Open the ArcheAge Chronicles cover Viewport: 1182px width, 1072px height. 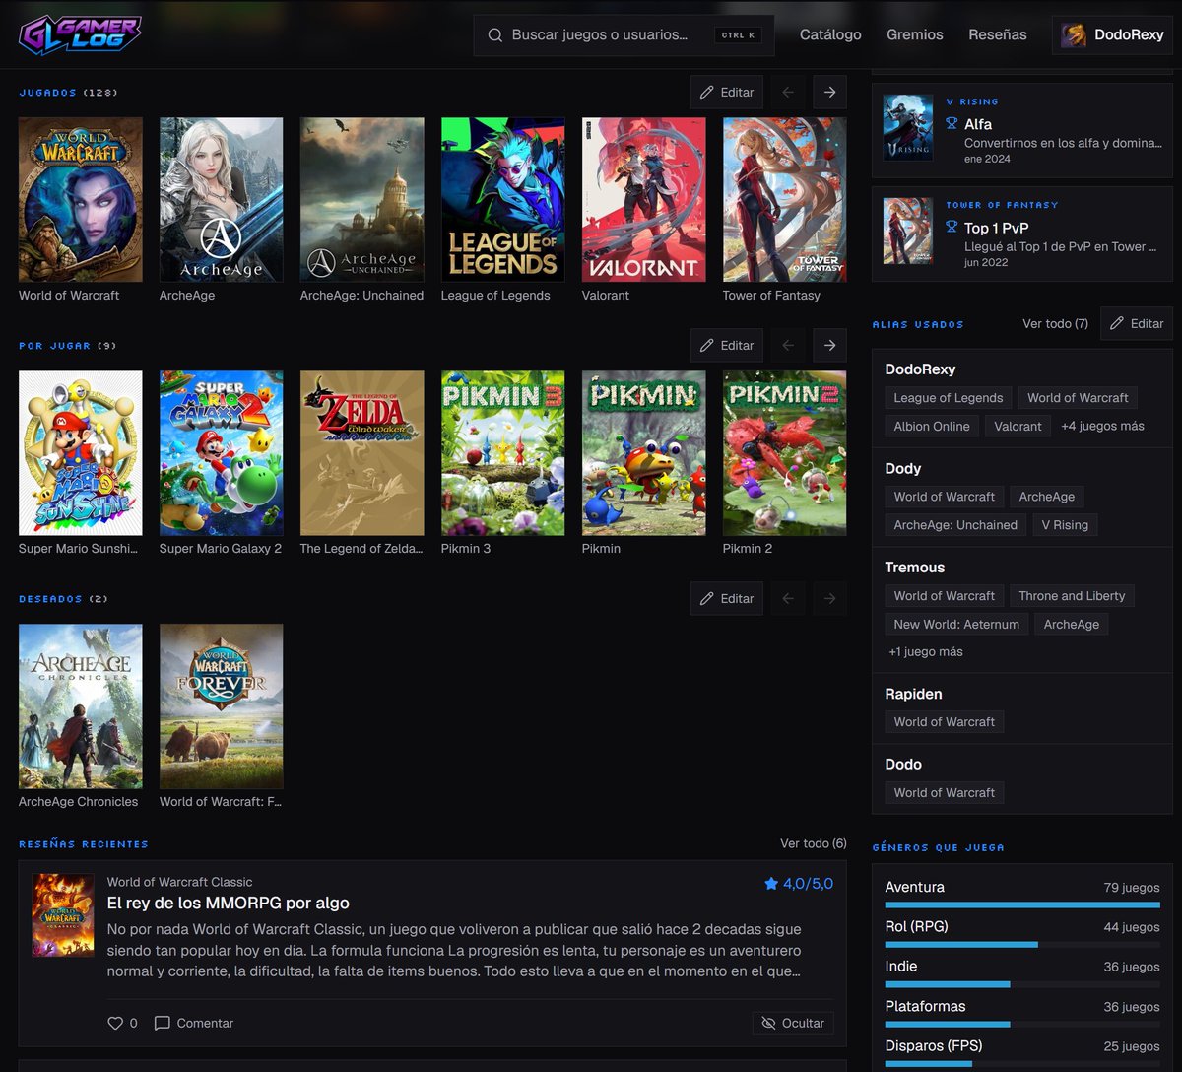[x=81, y=706]
